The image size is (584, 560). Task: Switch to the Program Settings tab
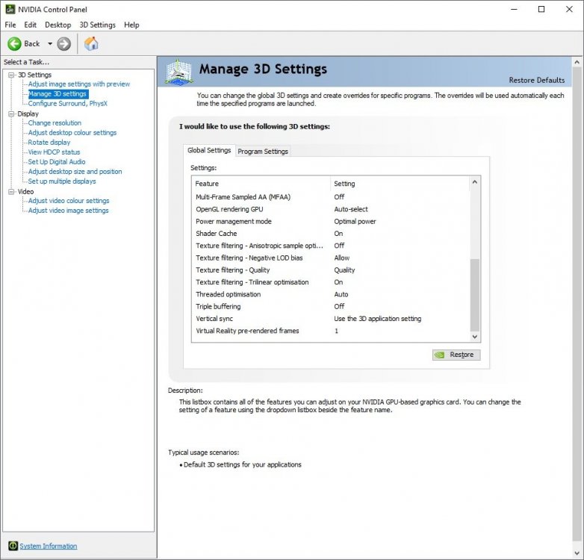click(x=263, y=152)
